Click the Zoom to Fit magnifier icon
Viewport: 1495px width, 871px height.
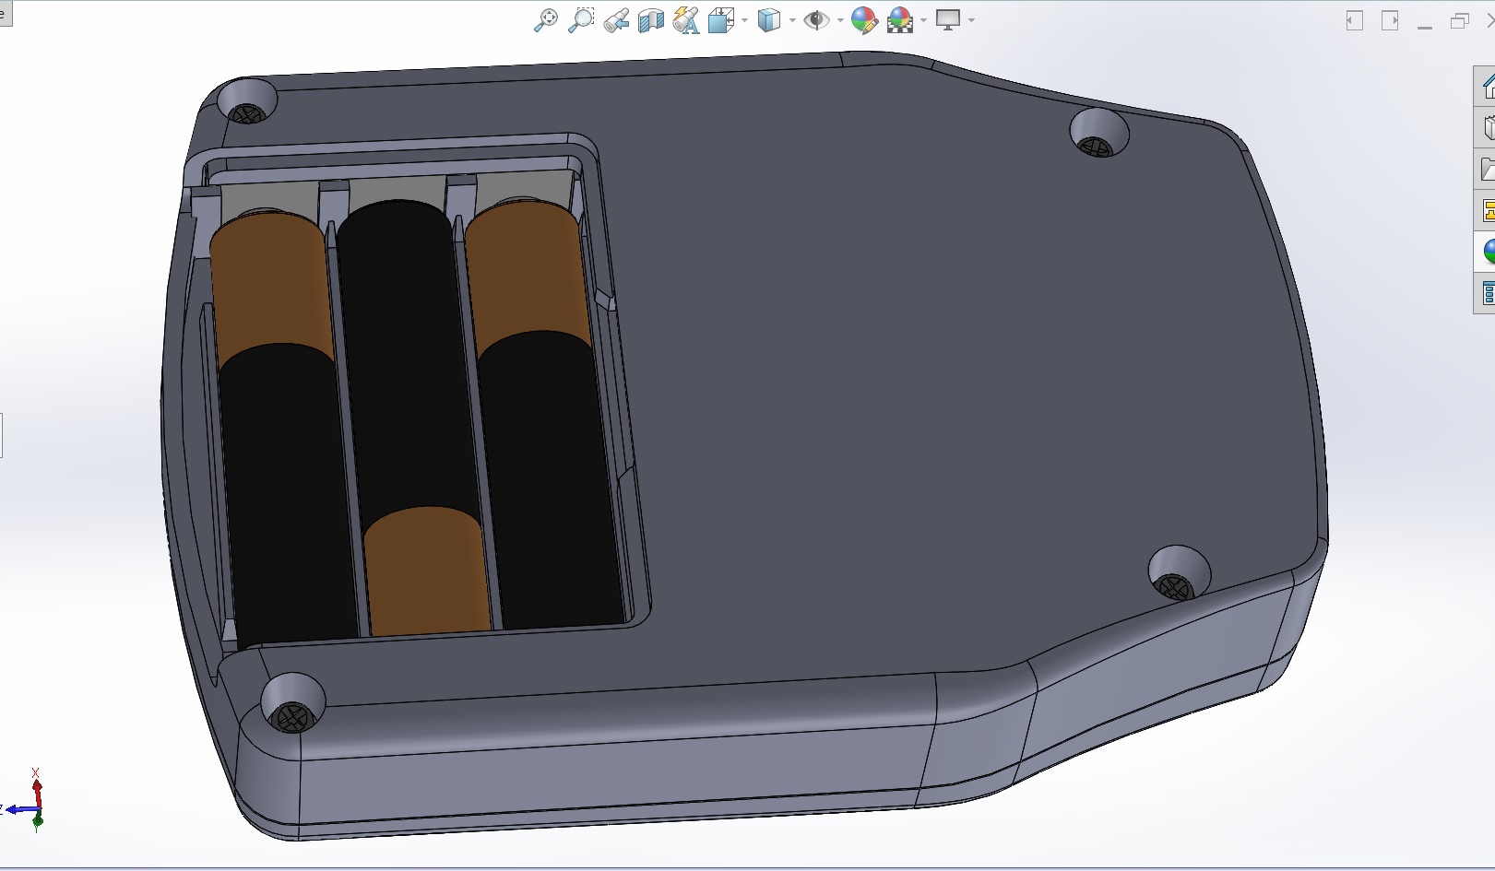point(545,20)
